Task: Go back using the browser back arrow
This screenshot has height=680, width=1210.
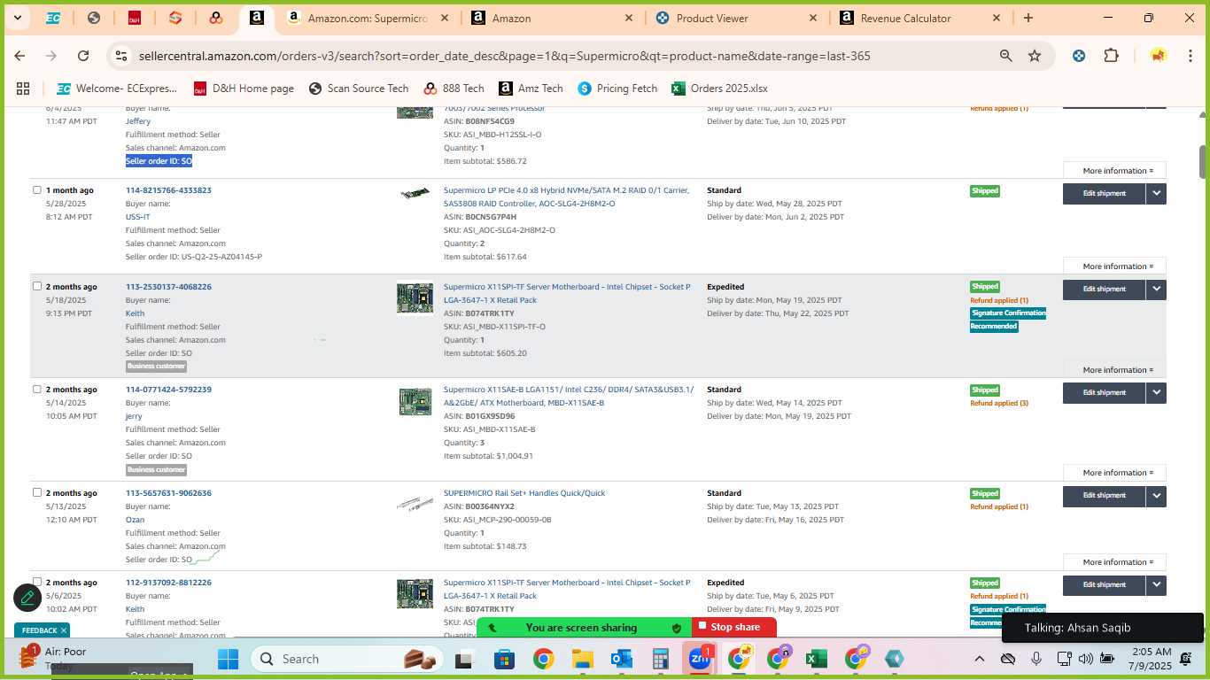Action: 19,56
